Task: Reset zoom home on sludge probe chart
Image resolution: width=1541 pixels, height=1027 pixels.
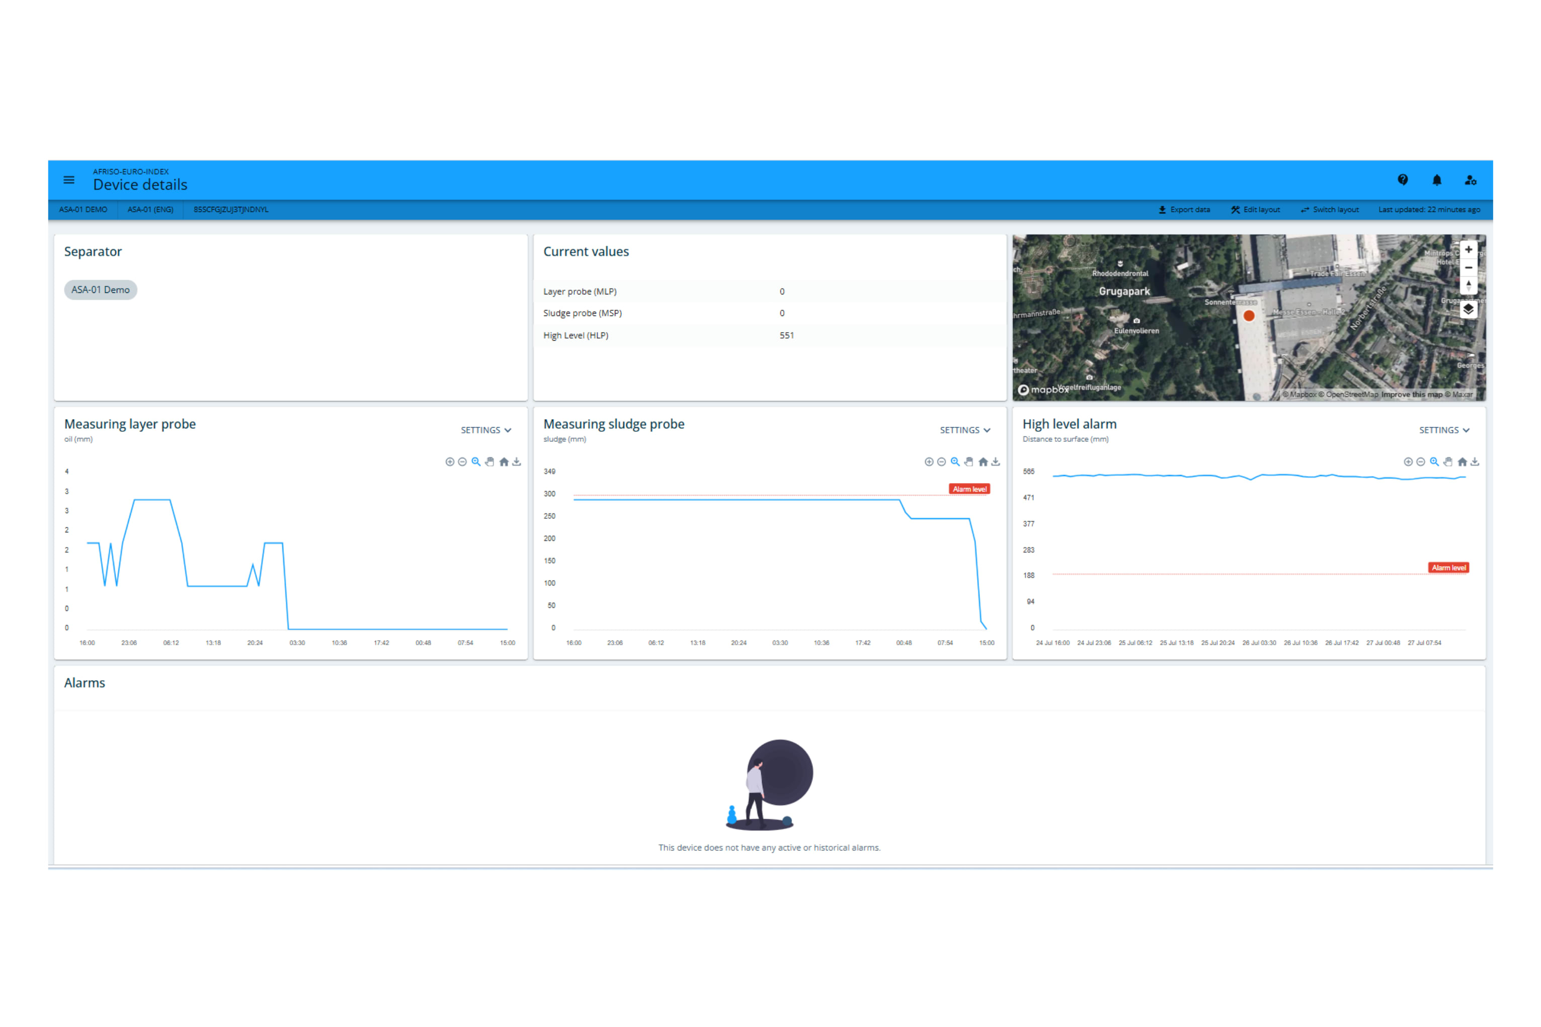Action: (983, 462)
